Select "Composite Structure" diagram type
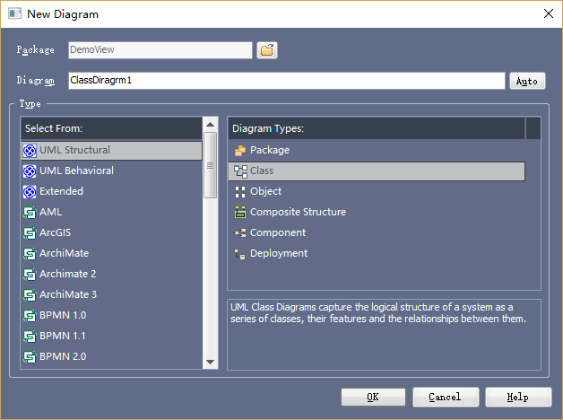The height and width of the screenshot is (420, 563). point(377,212)
